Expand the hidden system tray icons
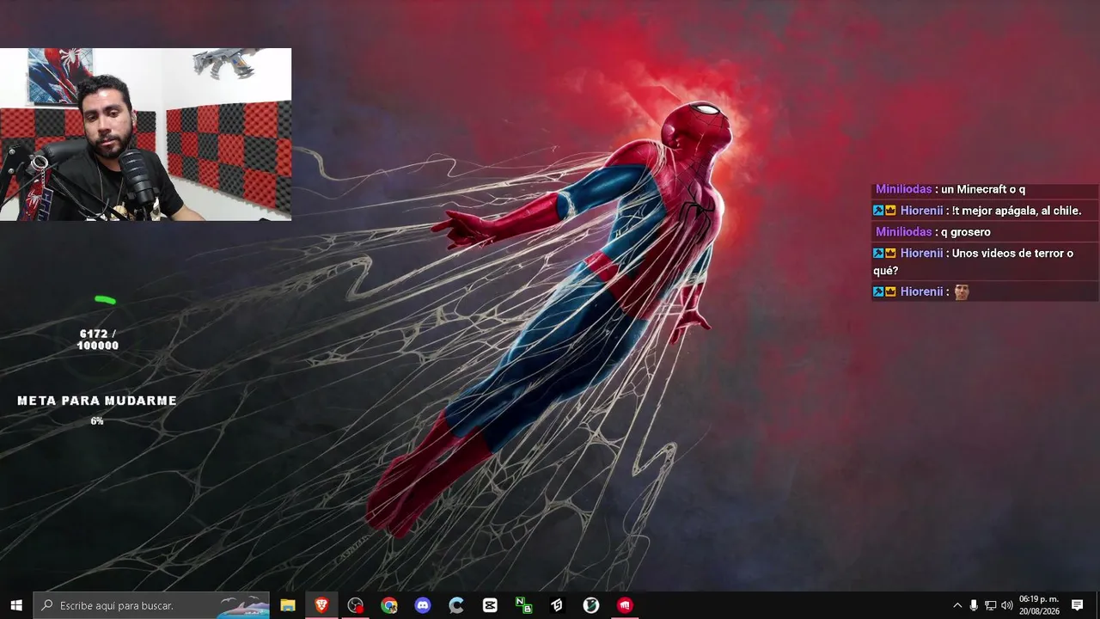Screen dimensions: 1100x619 point(957,605)
